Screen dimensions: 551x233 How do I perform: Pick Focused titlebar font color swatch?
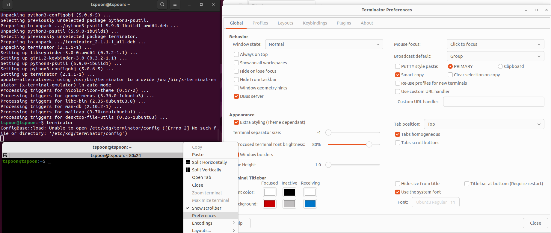pos(270,192)
